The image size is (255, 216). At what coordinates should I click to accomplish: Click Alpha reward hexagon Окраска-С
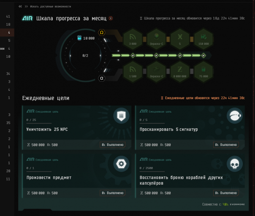click(x=156, y=72)
